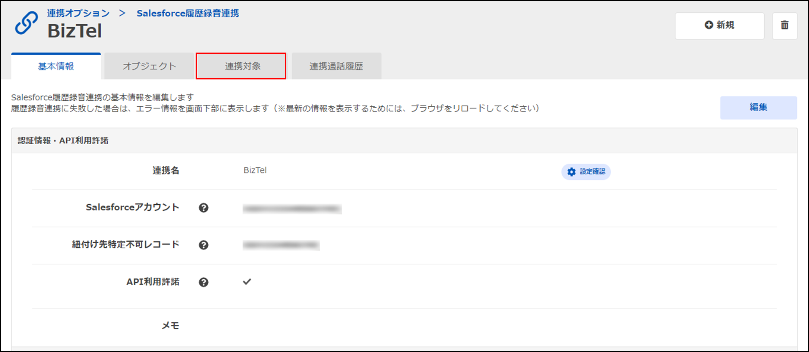The width and height of the screenshot is (809, 352).
Task: Go to Salesforce履歴録音連携 breadcrumb link
Action: (x=188, y=13)
